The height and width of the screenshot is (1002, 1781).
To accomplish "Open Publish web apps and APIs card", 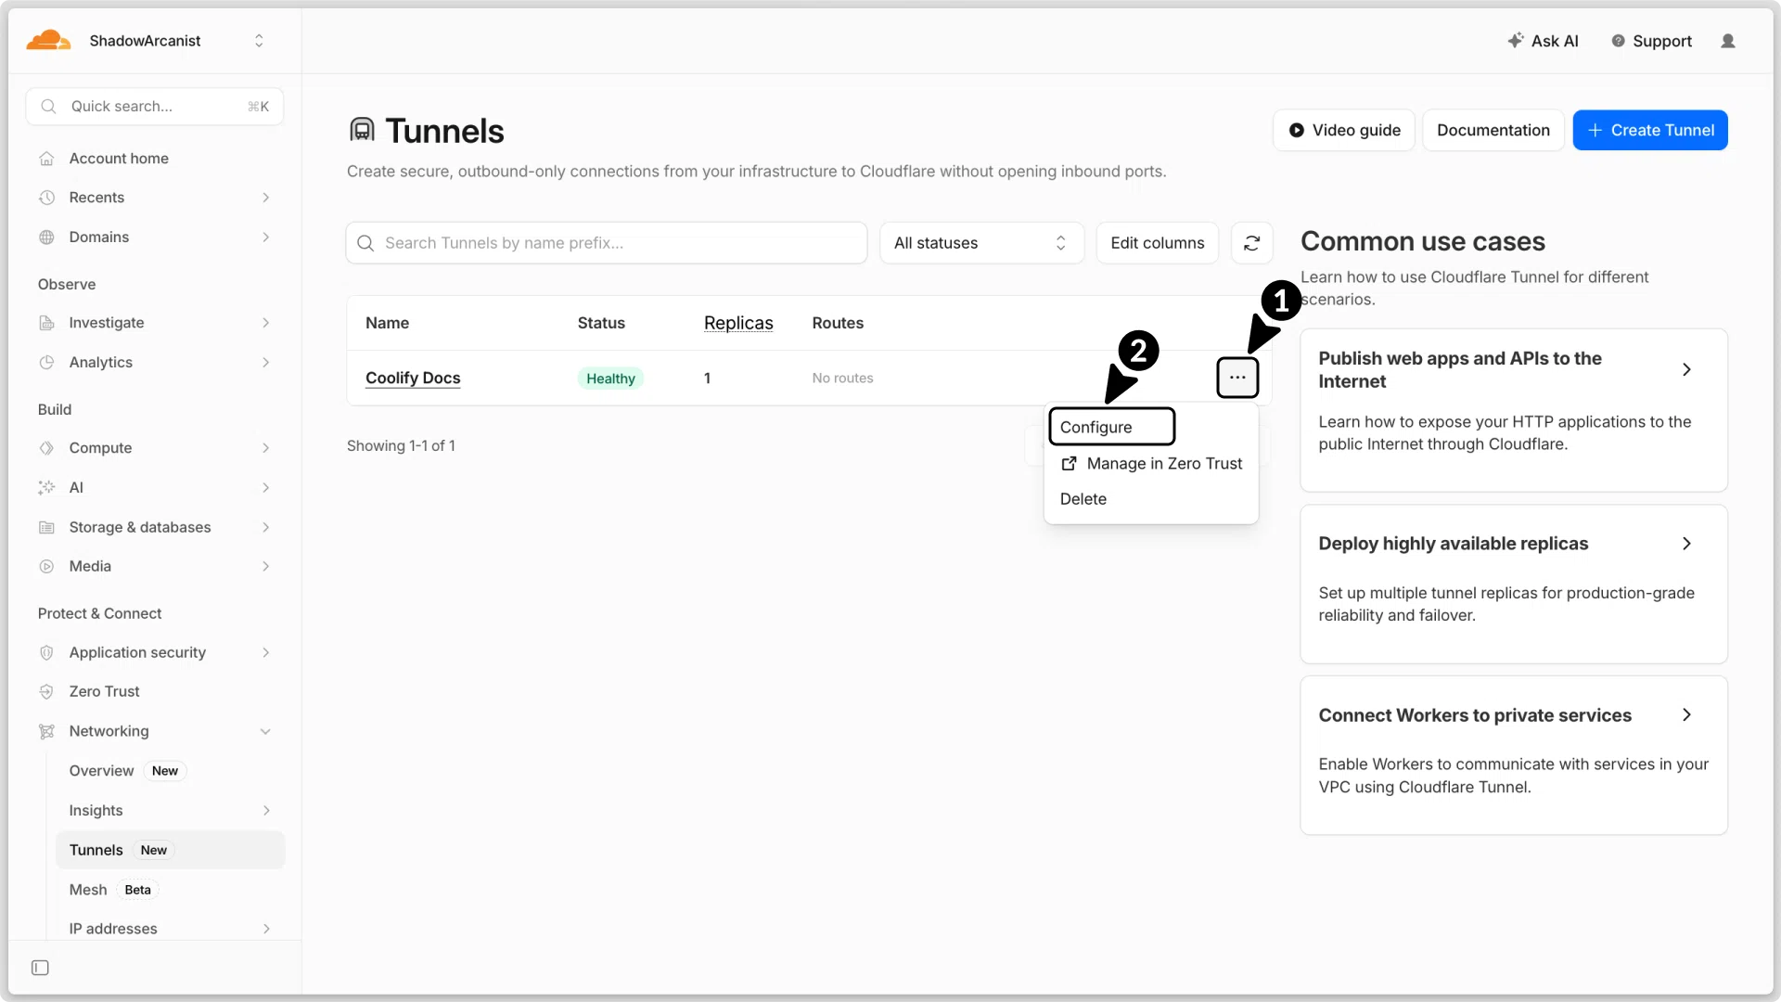I will point(1514,410).
